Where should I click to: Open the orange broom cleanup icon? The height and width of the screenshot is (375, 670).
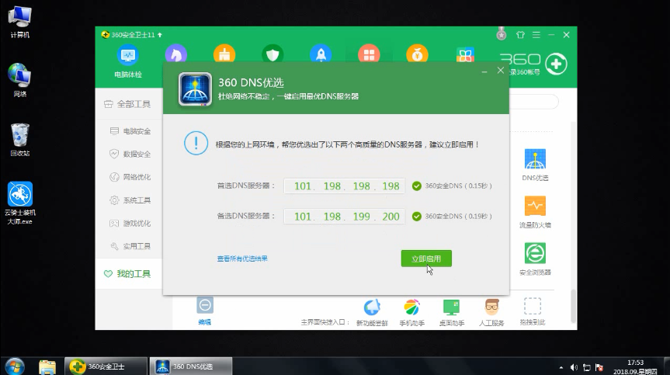tap(224, 54)
